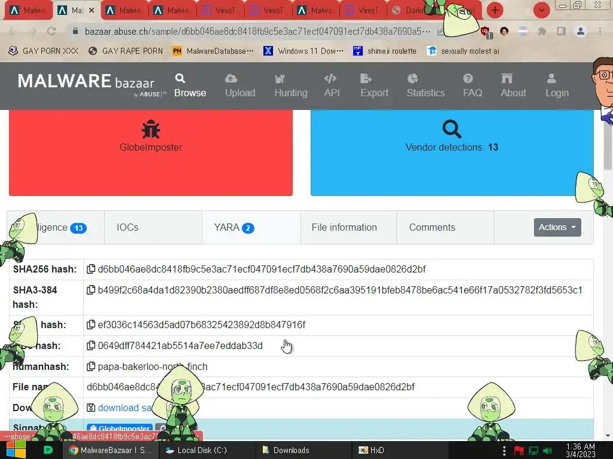Close the active MalwareBazaar browser tab

click(x=92, y=11)
